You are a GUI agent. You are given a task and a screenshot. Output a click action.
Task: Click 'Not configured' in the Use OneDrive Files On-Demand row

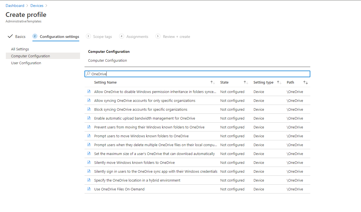[232, 189]
